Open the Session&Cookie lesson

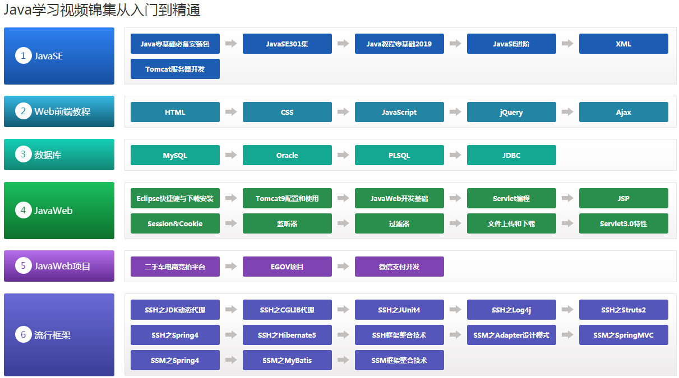175,223
